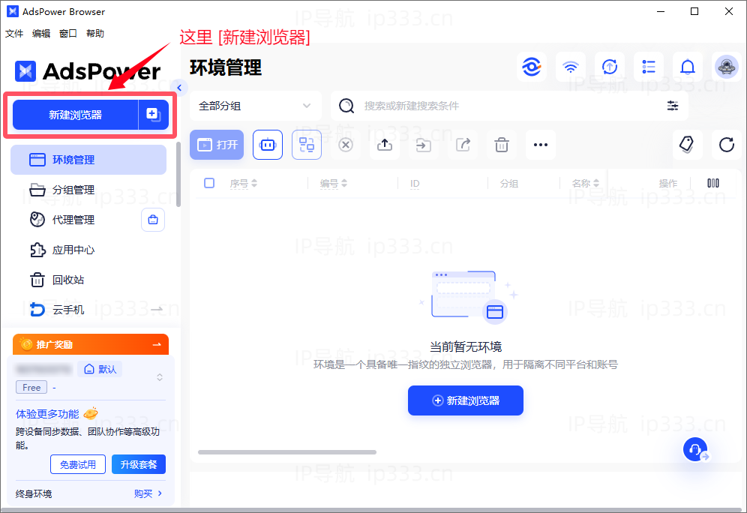The height and width of the screenshot is (513, 747).
Task: Click the batch create icon beside 新建浏览器
Action: [154, 115]
